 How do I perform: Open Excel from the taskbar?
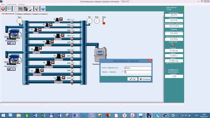pyautogui.click(x=43, y=115)
